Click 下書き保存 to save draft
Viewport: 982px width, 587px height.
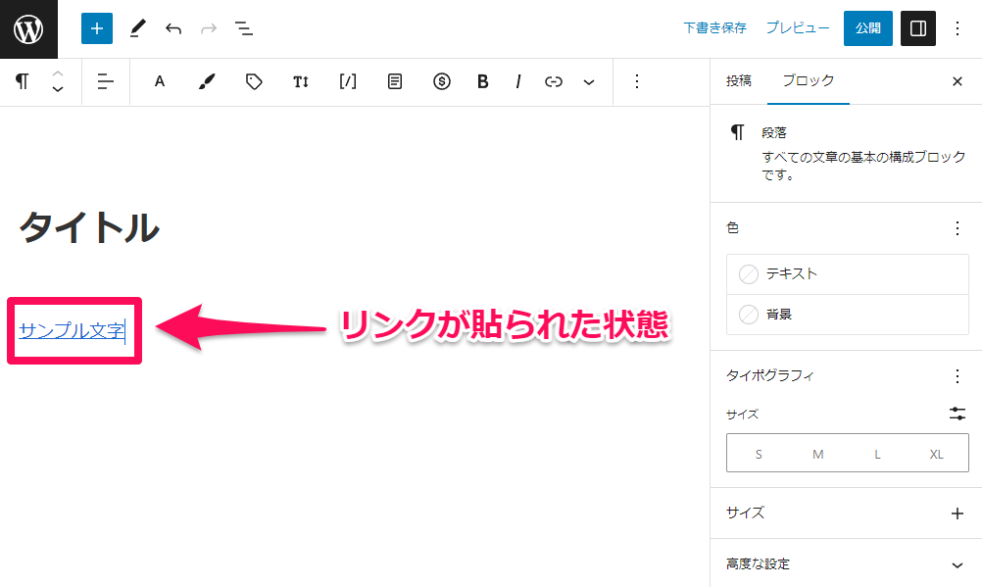(714, 28)
